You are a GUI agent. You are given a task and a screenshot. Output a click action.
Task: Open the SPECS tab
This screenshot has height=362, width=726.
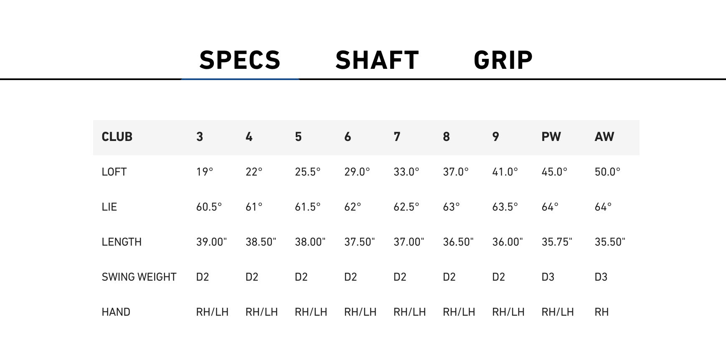[x=240, y=60]
